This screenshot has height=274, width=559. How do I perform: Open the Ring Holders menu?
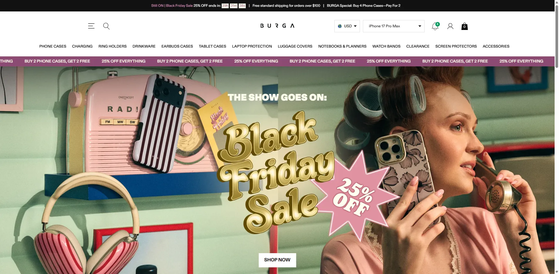coord(112,46)
